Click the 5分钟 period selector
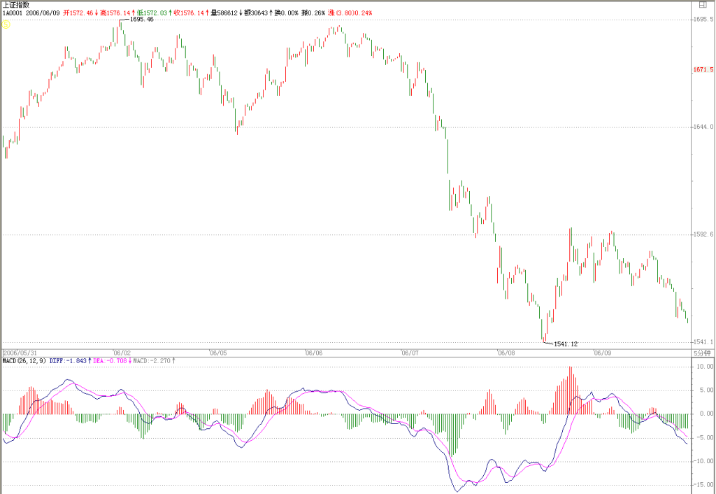The height and width of the screenshot is (494, 716). pos(702,353)
